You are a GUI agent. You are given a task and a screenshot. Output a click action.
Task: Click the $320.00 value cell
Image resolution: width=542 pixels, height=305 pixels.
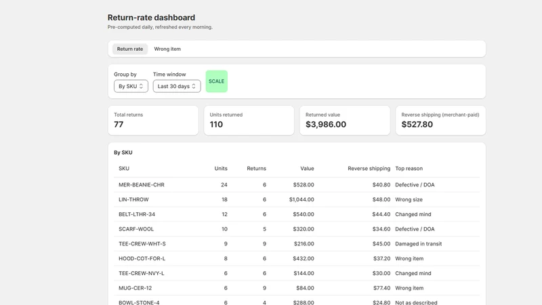(x=304, y=229)
